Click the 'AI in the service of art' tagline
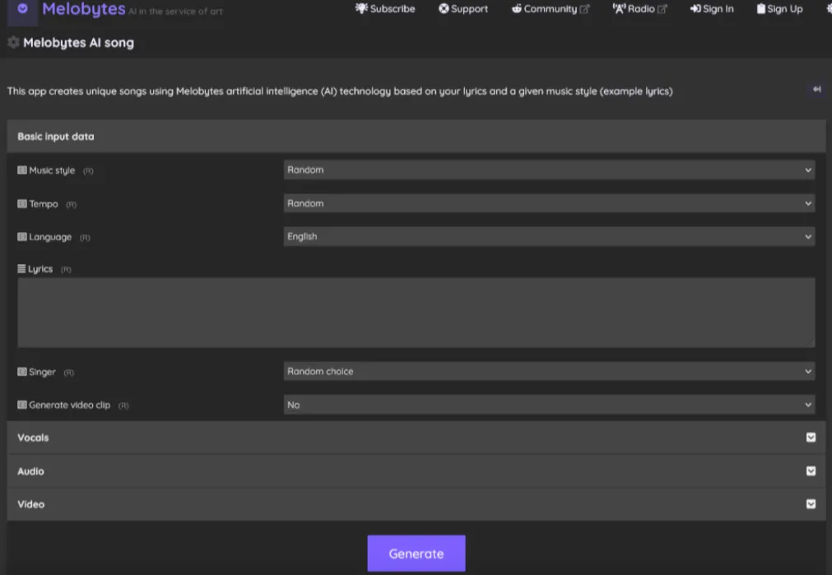Image resolution: width=832 pixels, height=575 pixels. (175, 12)
